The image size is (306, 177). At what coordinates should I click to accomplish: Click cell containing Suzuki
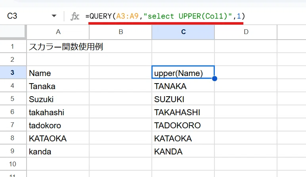(x=58, y=99)
